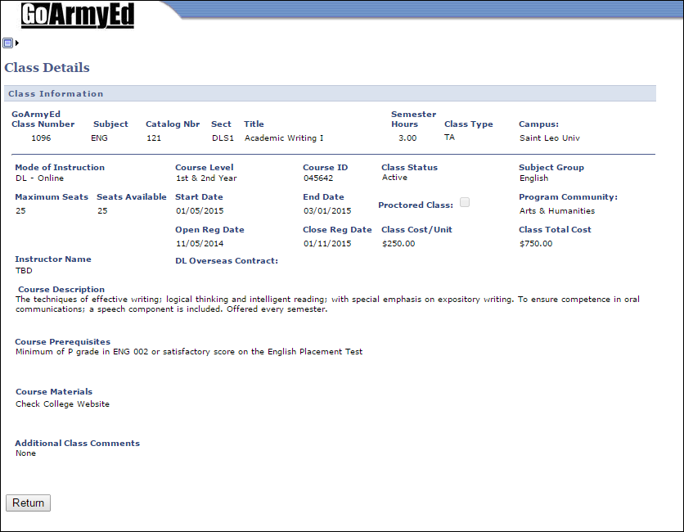Click instructor name value TBD
The image size is (684, 532).
click(24, 271)
